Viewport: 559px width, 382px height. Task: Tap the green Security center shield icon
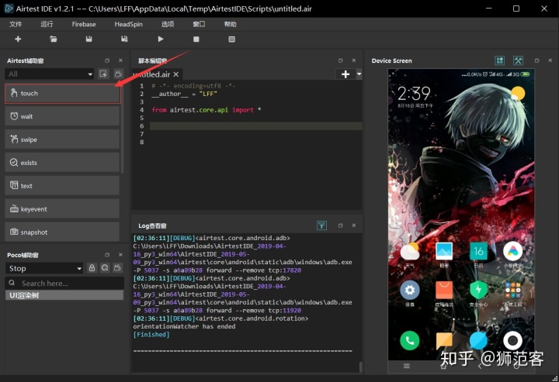478,291
